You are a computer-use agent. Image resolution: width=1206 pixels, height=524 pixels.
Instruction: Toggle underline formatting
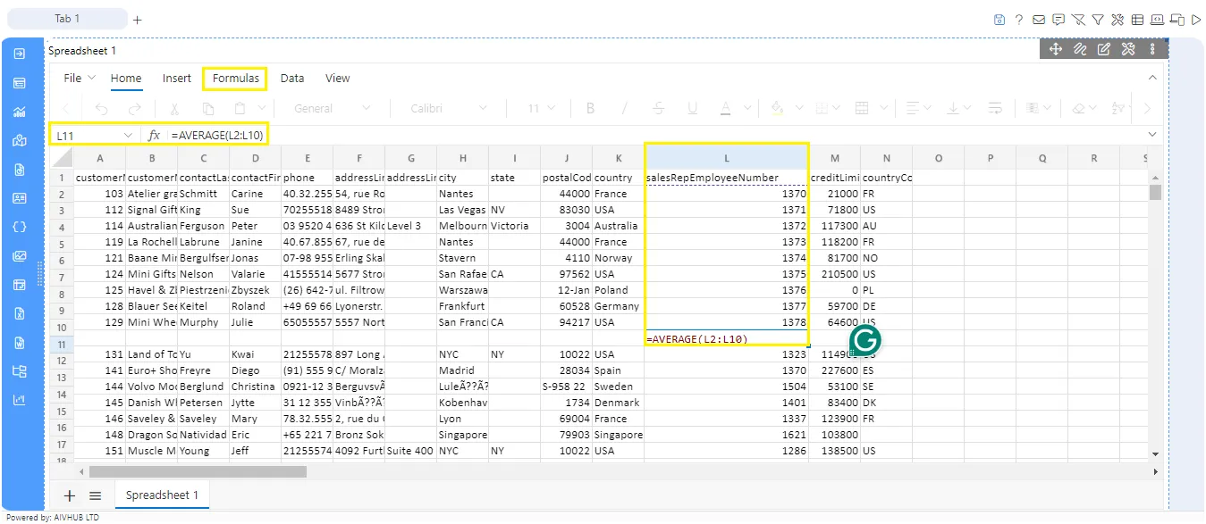point(693,108)
